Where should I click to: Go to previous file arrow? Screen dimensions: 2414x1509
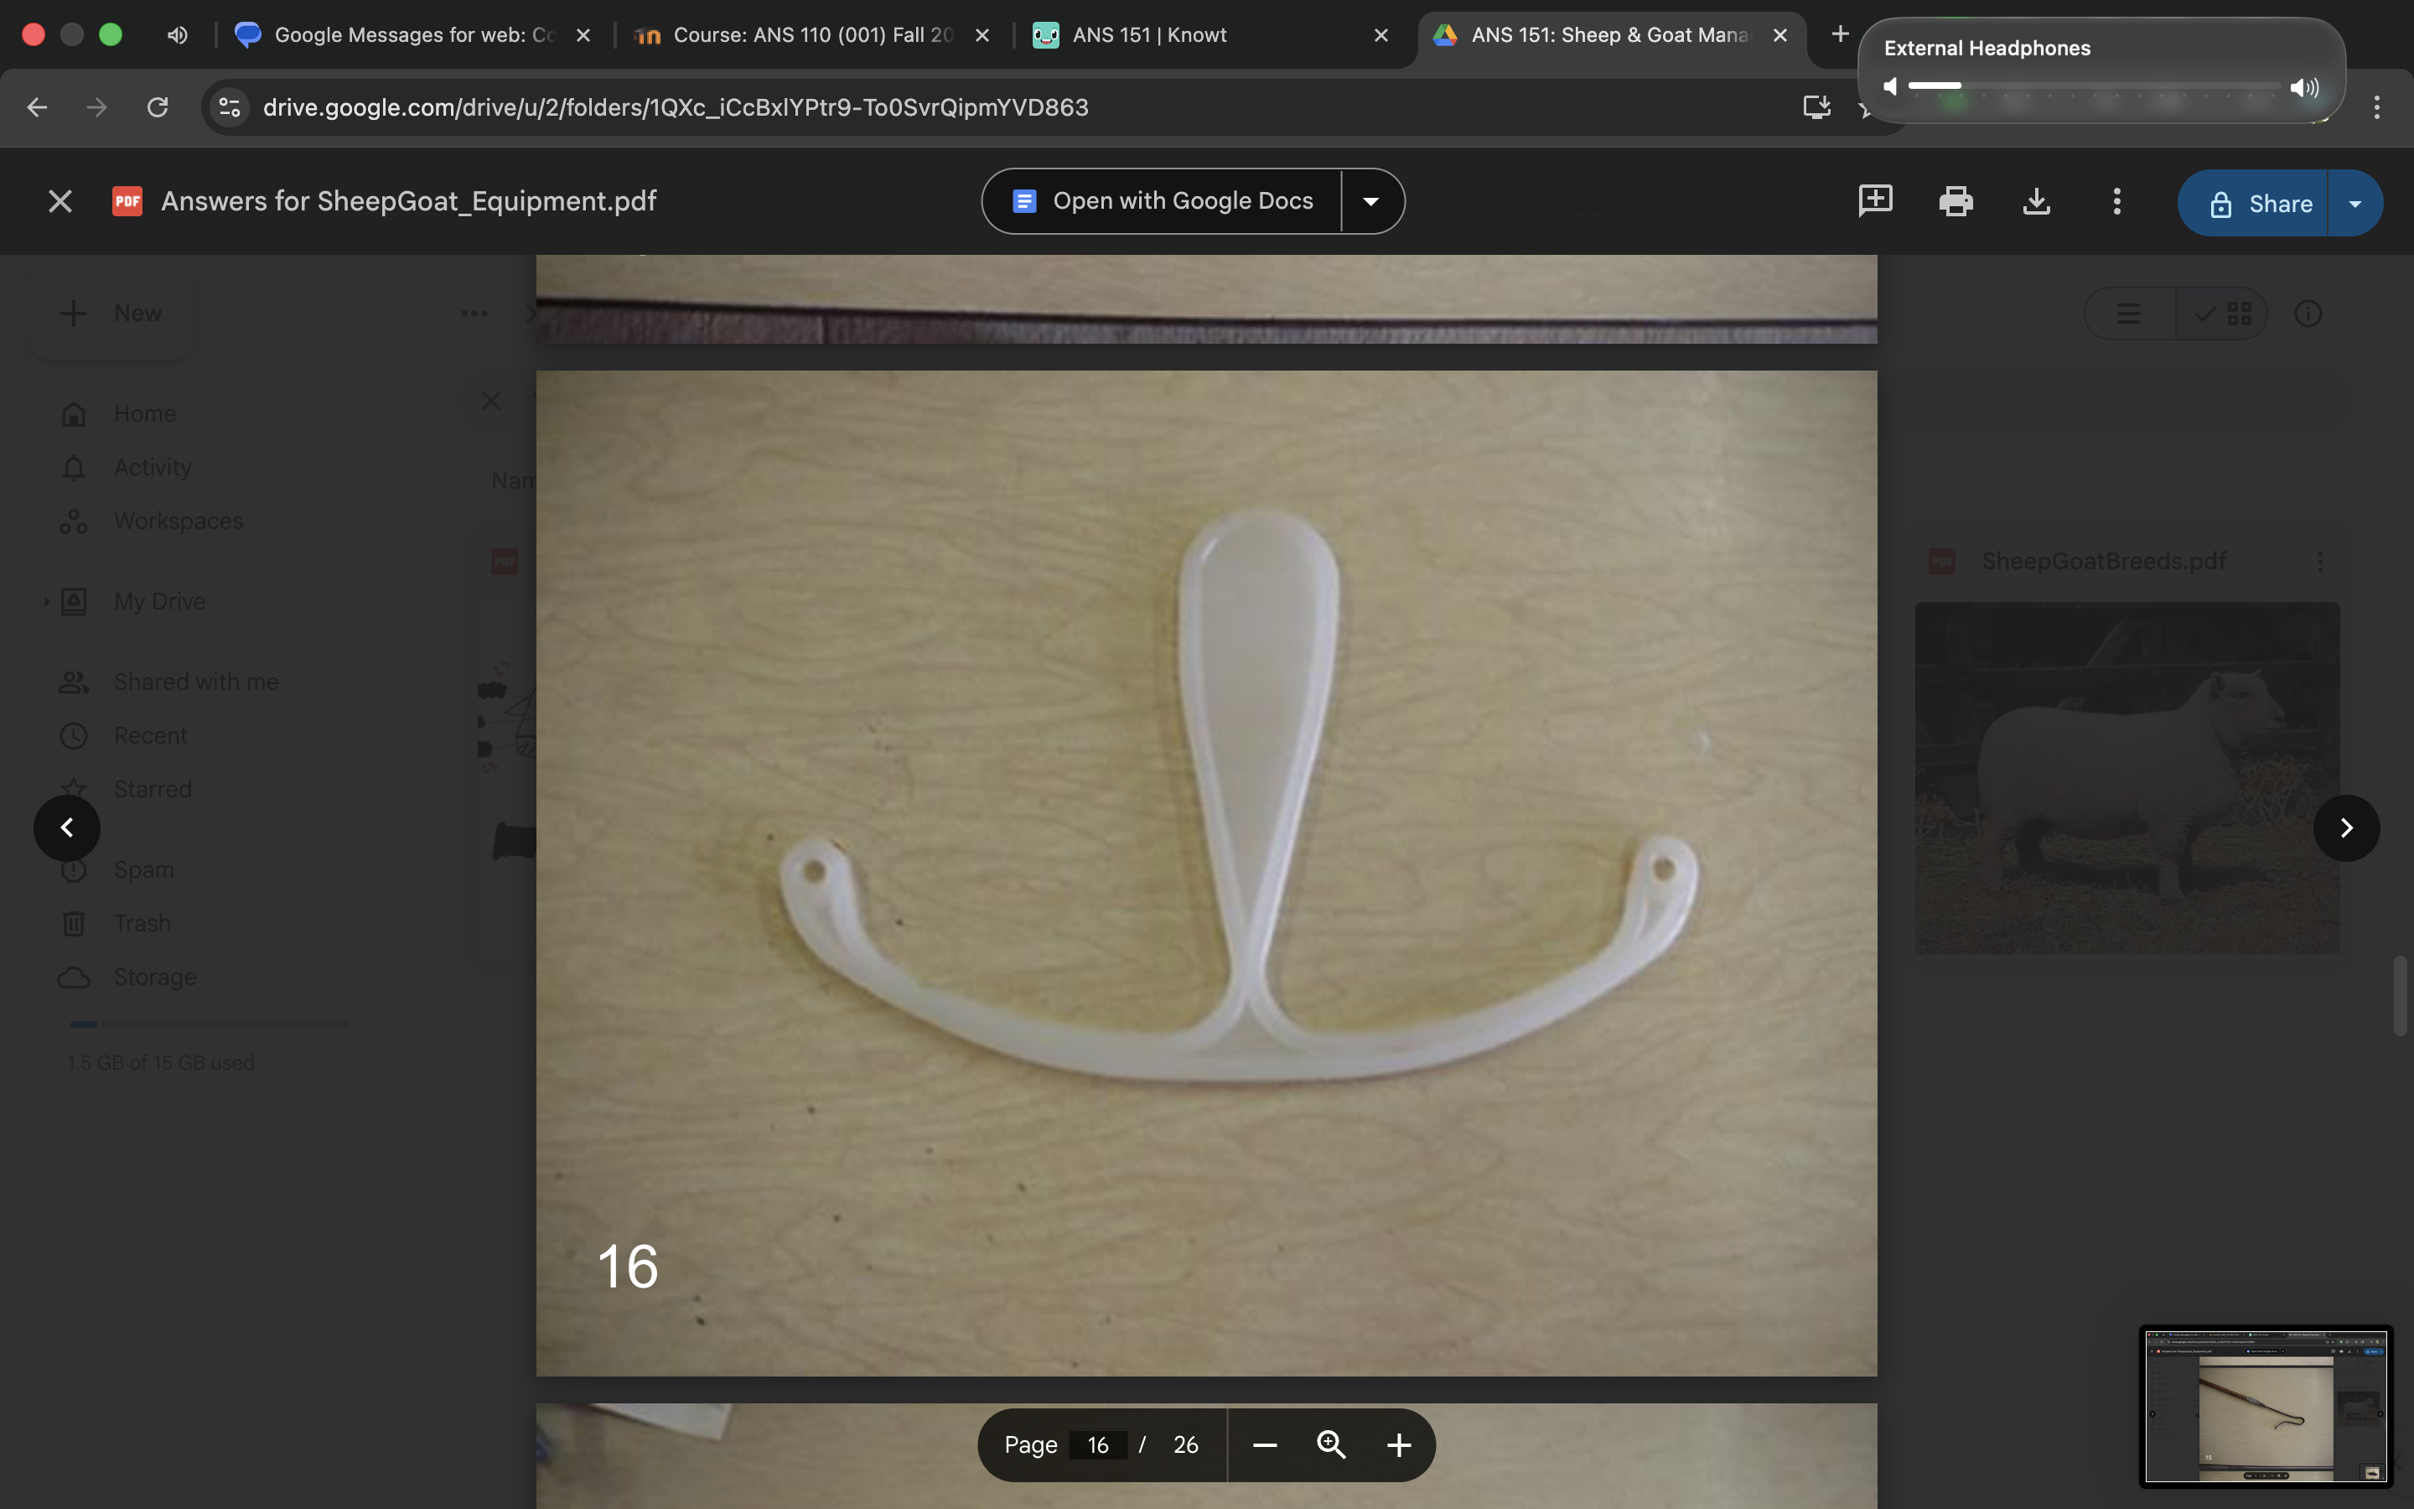(67, 827)
